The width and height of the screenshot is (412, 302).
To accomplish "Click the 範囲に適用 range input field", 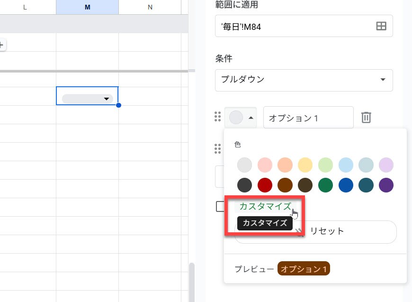I will (294, 27).
